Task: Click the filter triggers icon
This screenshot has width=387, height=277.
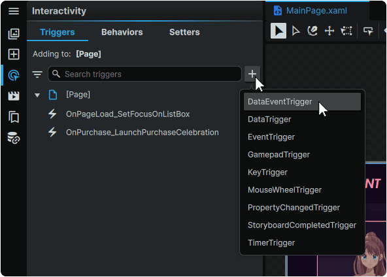Action: click(37, 74)
